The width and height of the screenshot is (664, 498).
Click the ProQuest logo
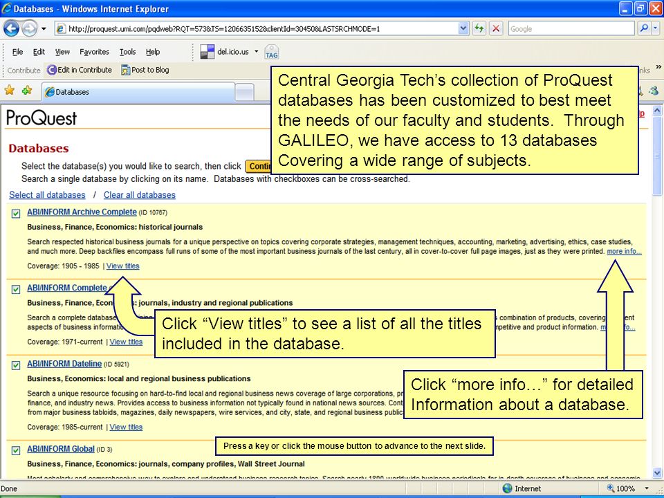pyautogui.click(x=41, y=118)
